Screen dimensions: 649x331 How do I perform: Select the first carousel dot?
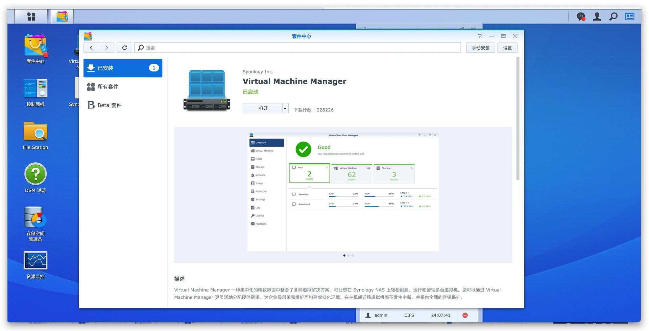pos(344,255)
